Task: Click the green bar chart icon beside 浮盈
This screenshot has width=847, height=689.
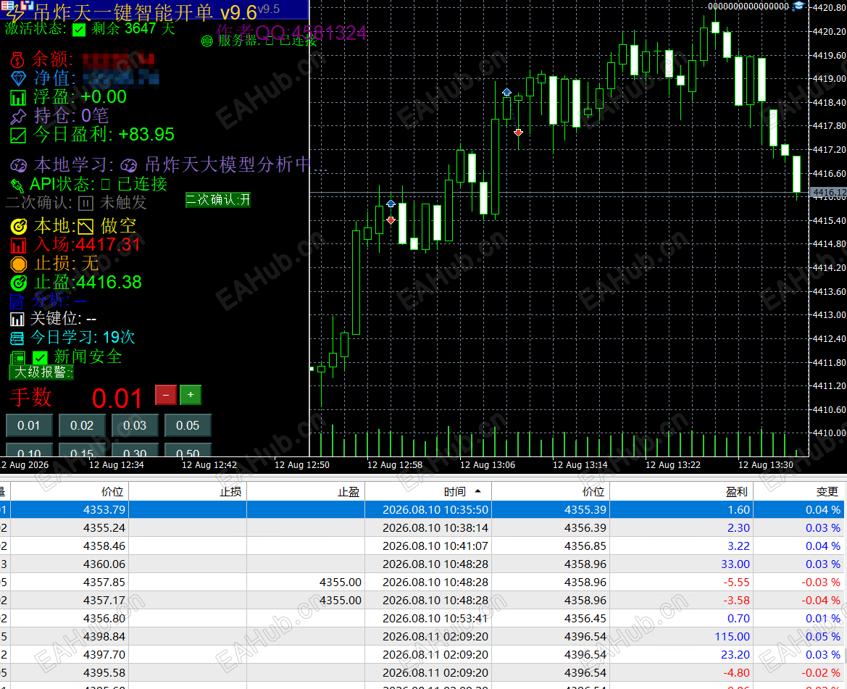Action: 18,98
